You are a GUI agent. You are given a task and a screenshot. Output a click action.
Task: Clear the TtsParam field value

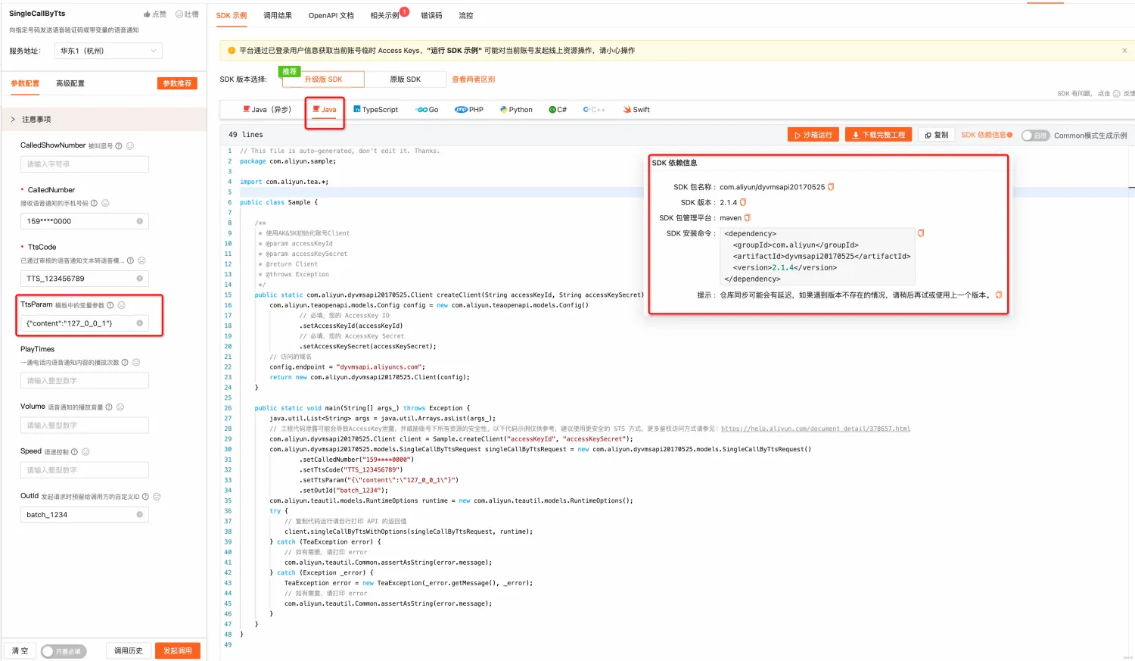point(140,323)
